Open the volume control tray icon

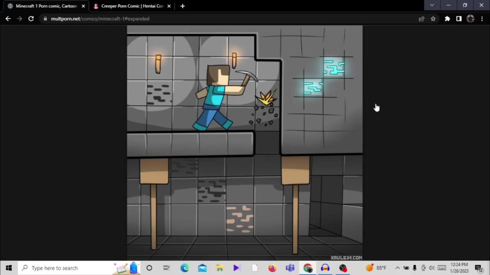pyautogui.click(x=432, y=268)
